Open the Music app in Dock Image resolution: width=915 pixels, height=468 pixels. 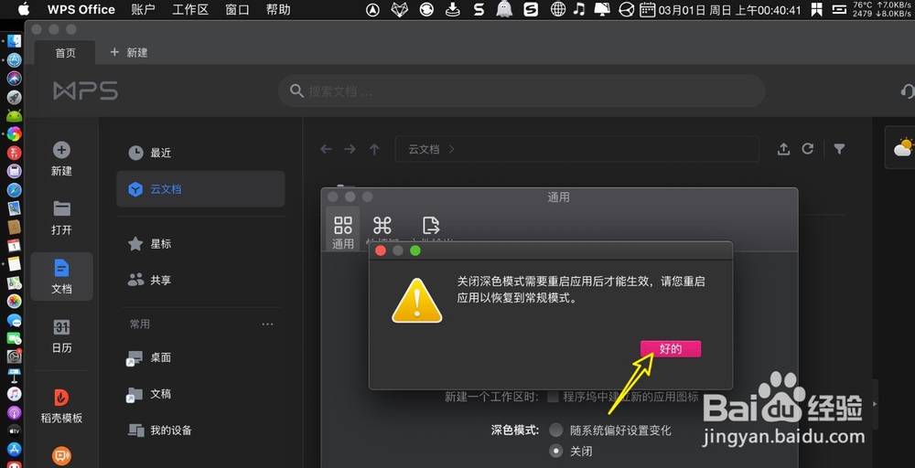[14, 393]
